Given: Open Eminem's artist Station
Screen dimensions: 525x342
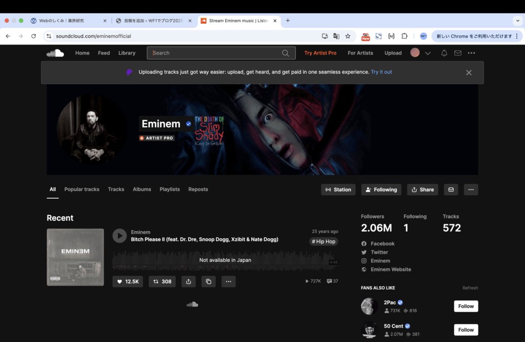Looking at the screenshot, I should tap(338, 189).
